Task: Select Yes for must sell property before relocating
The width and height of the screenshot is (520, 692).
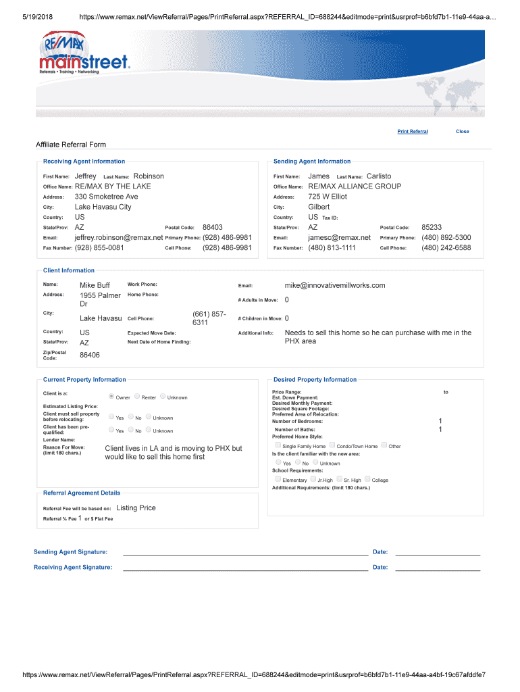Action: point(111,417)
